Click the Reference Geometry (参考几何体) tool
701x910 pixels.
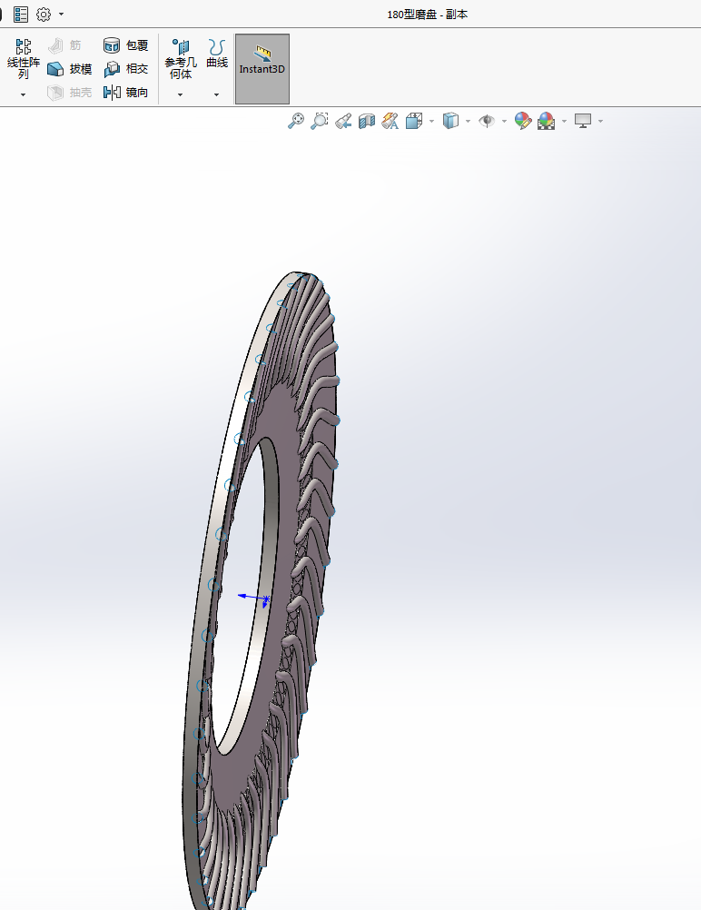click(181, 59)
